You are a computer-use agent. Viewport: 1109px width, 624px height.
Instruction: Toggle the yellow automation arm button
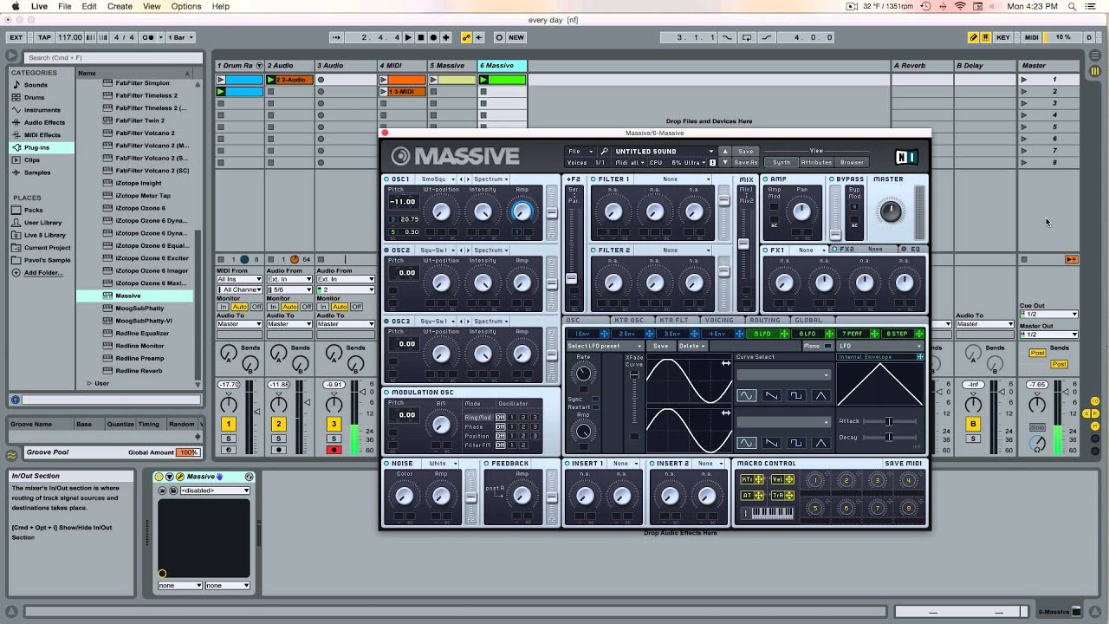[x=466, y=37]
